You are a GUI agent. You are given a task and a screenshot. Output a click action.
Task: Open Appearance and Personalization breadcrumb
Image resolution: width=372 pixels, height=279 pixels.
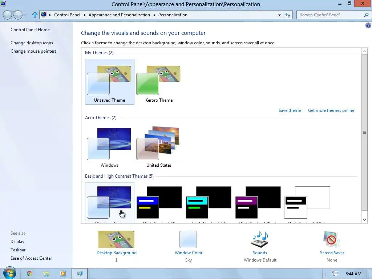119,15
